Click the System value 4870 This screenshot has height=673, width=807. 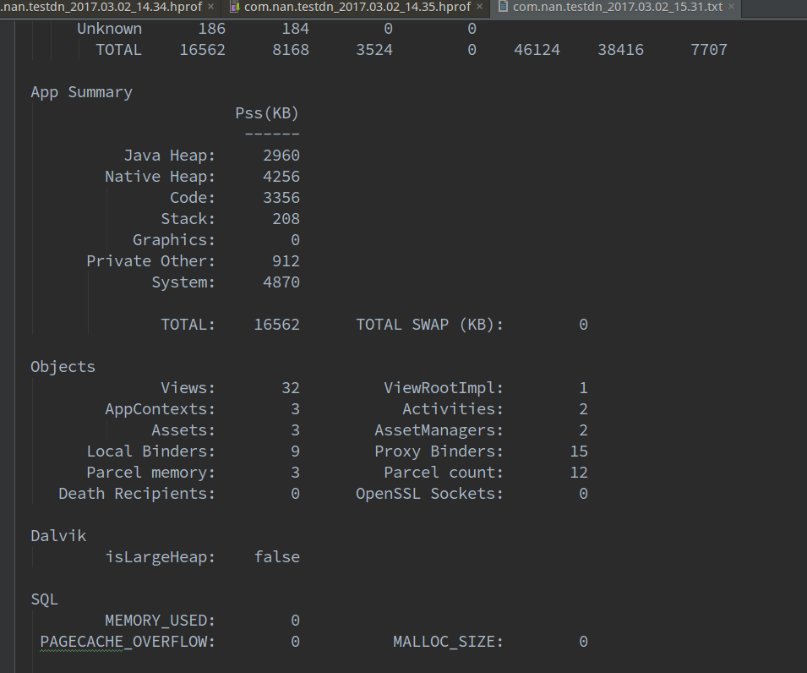(281, 282)
